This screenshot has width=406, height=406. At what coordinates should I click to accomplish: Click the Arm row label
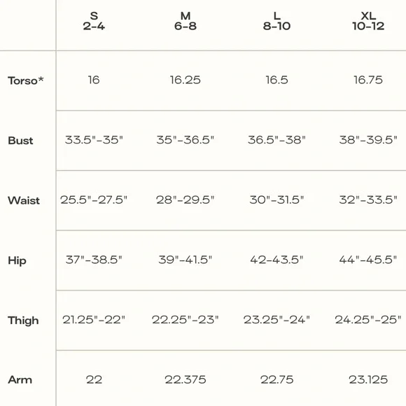pos(20,380)
